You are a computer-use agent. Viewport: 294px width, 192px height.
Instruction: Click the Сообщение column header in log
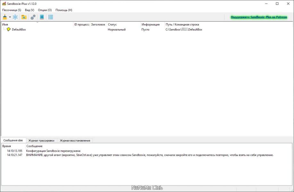point(159,146)
